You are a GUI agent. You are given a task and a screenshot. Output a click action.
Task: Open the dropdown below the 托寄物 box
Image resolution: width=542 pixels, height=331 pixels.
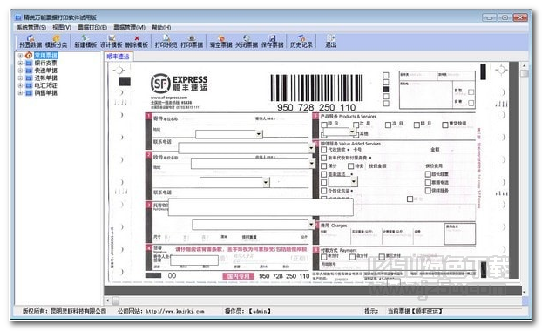pyautogui.click(x=311, y=225)
